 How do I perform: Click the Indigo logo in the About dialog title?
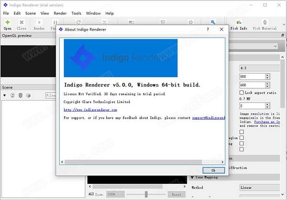61,29
